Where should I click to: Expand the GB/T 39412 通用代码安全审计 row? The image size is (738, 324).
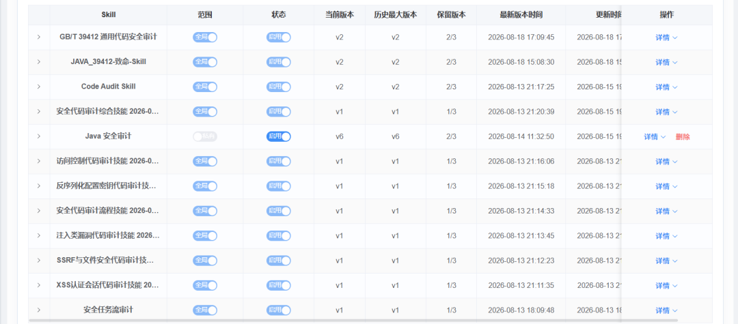tap(38, 37)
